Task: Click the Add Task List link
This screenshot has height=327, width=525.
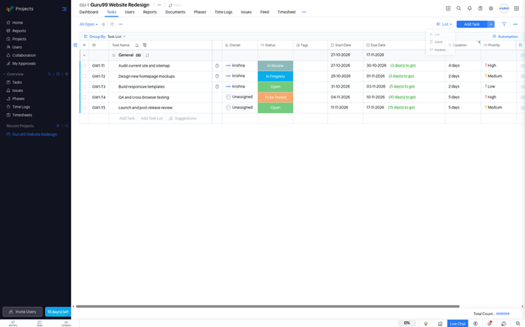Action: click(x=151, y=118)
